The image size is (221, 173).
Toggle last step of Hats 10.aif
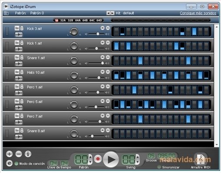(206, 75)
